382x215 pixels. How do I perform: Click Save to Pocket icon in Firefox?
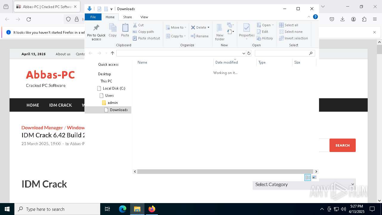point(332,19)
